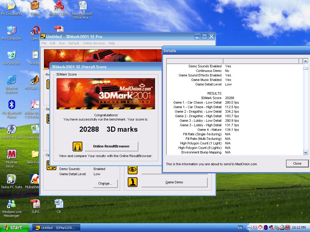
Task: Open the SUPS PDF file
Action: tap(35, 206)
